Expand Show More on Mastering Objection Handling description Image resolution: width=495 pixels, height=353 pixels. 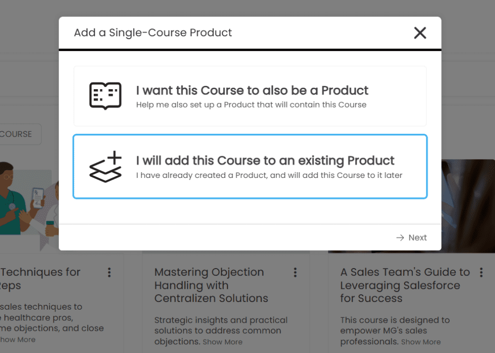click(x=222, y=342)
